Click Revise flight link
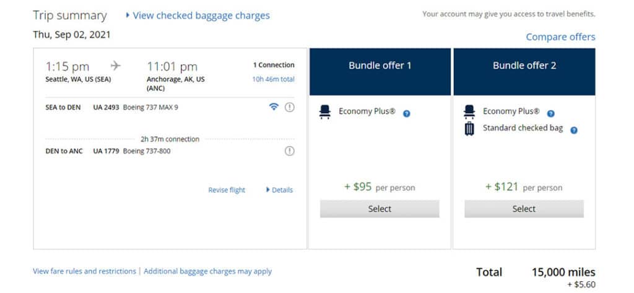The image size is (634, 293). click(x=227, y=190)
